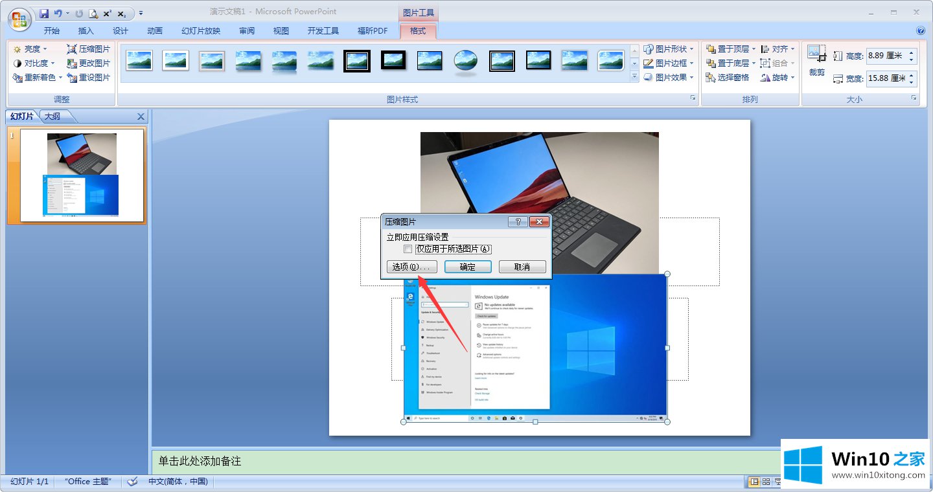Activate the 裁剪 crop tool
933x492 pixels.
click(x=816, y=61)
